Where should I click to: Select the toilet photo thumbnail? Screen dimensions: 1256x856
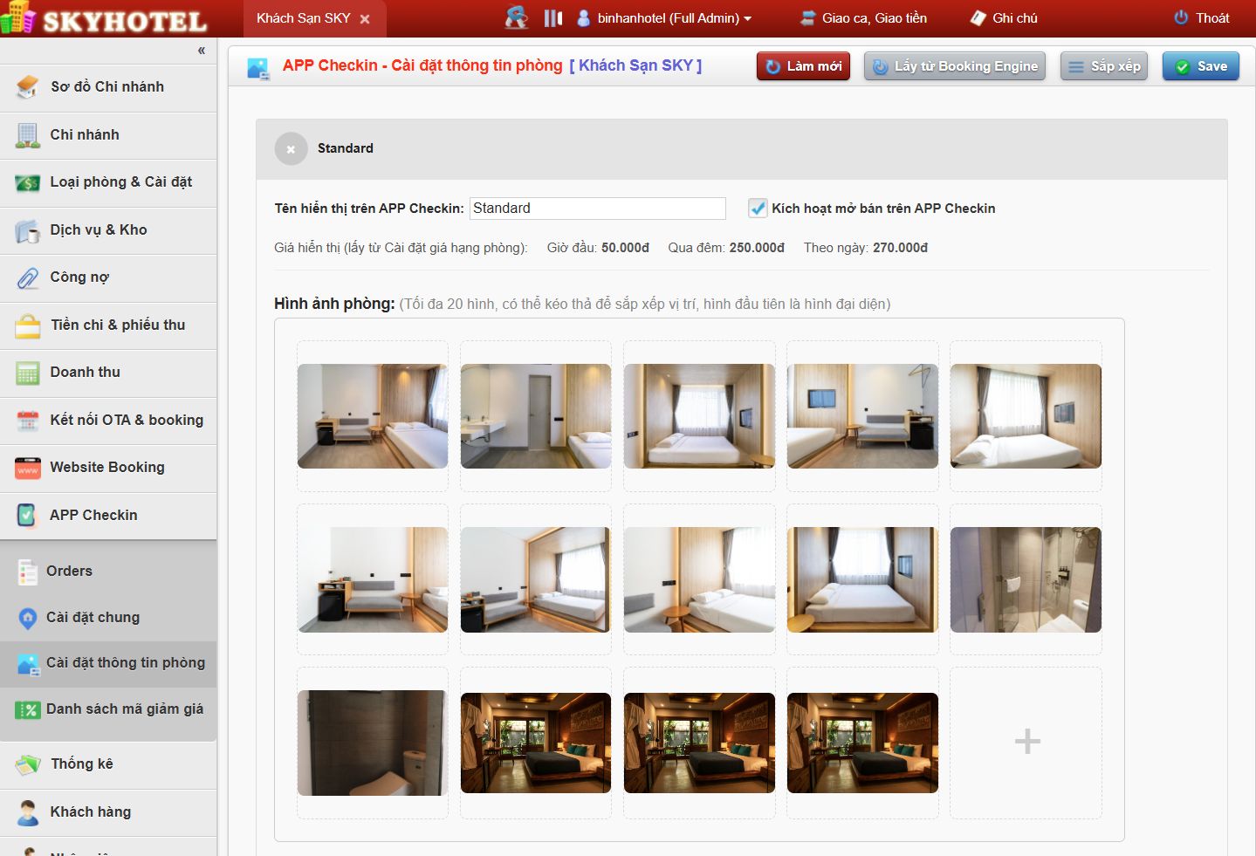click(373, 743)
